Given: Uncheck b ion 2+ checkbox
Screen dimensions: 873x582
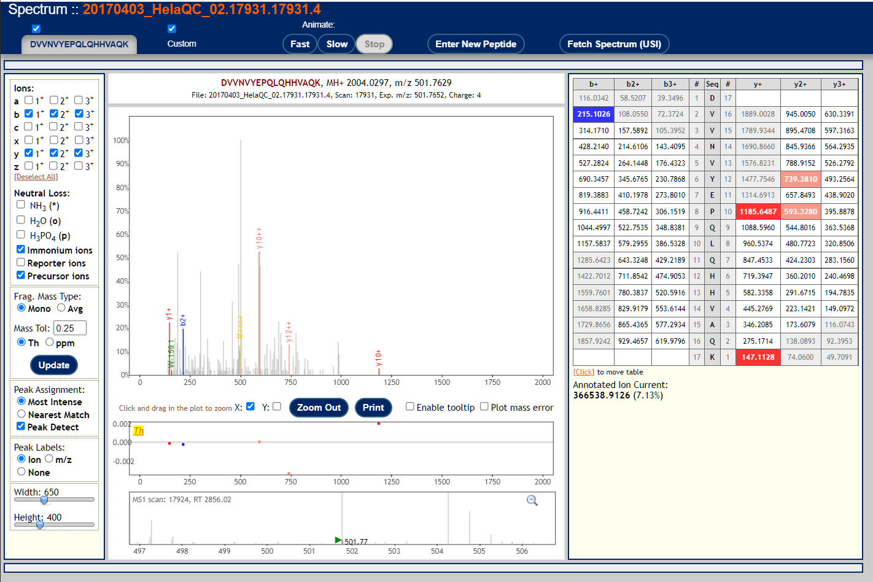Looking at the screenshot, I should tap(54, 114).
